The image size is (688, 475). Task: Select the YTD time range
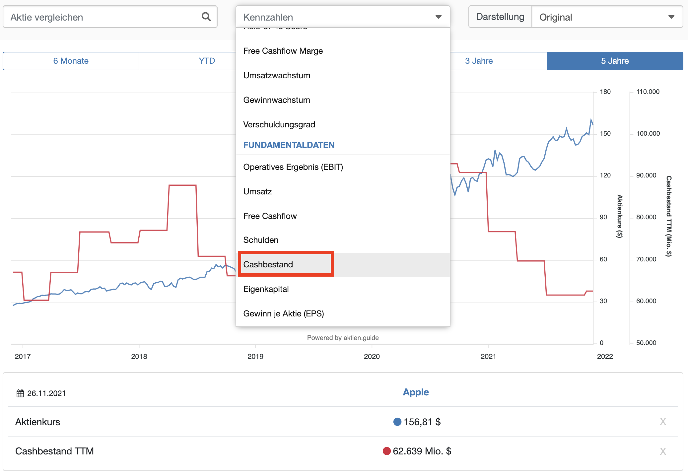(x=207, y=61)
